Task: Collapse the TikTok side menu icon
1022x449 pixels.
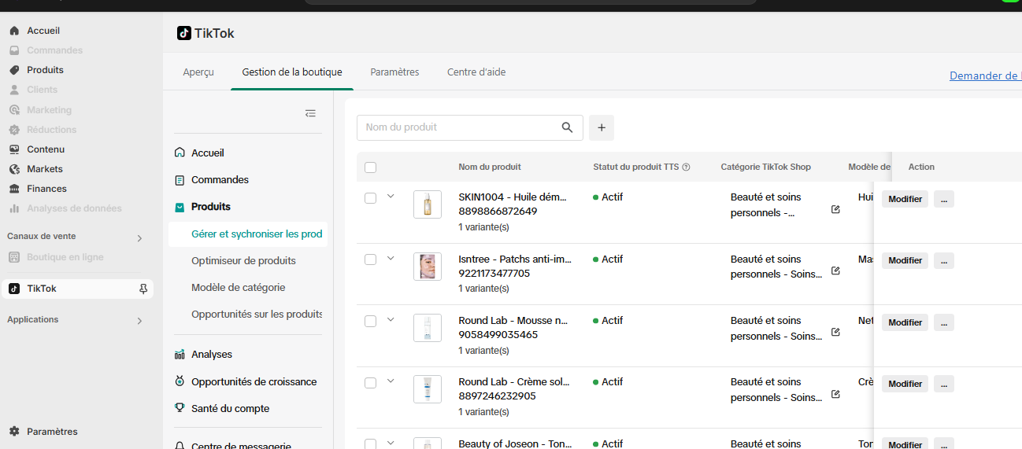Action: point(310,113)
